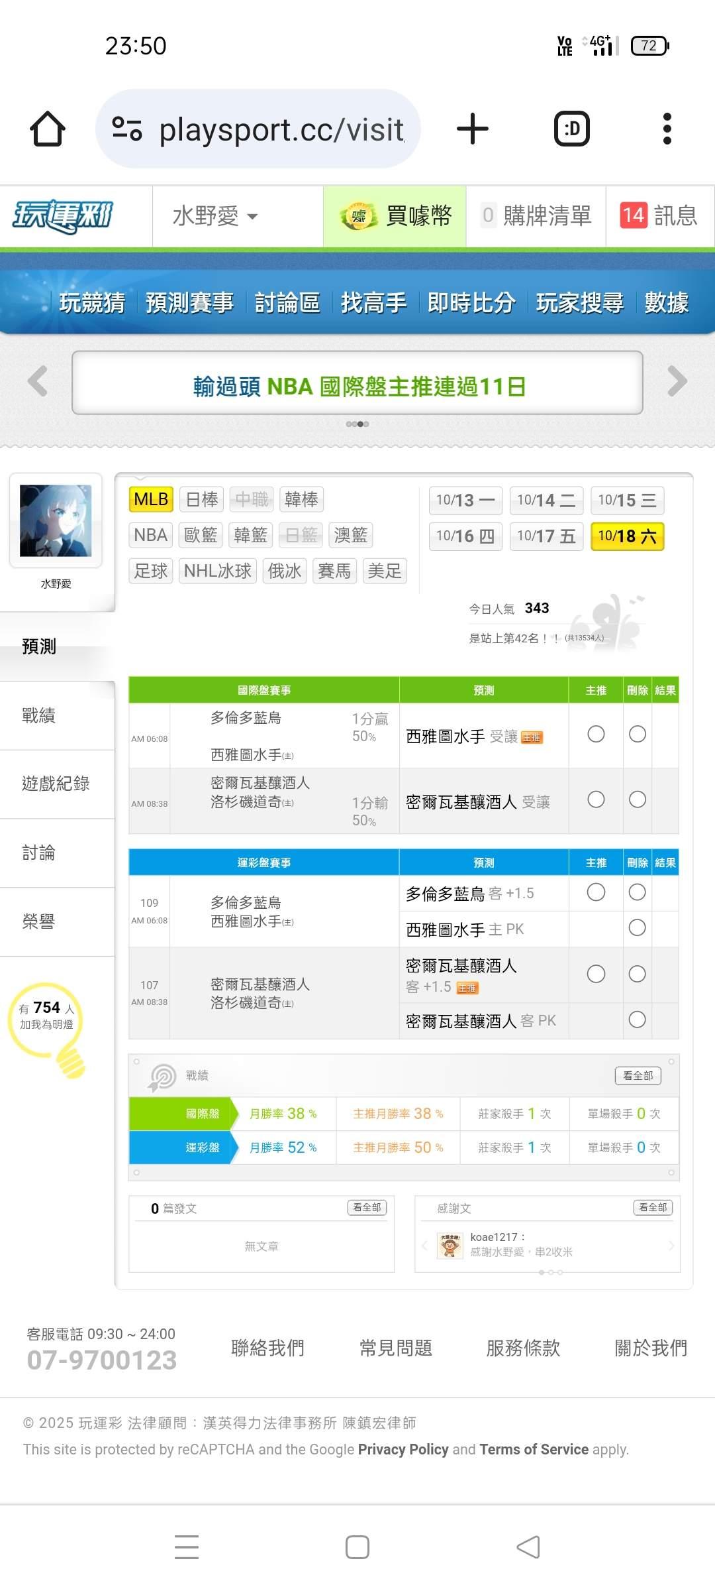Tap the Android home square button
This screenshot has height=1591, width=715.
pyautogui.click(x=358, y=1547)
